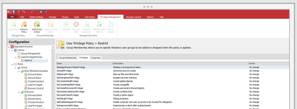Viewport: 297px width, 109px height.
Task: Select Denied Items under Everyone
Action: [33, 99]
